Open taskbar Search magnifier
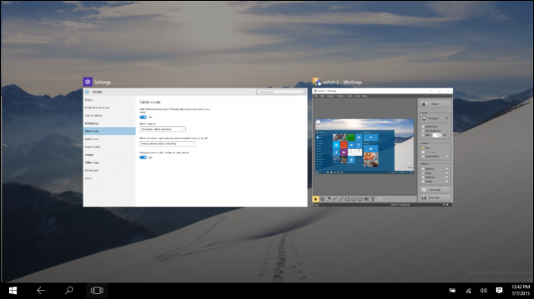This screenshot has height=299, width=534. [69, 291]
